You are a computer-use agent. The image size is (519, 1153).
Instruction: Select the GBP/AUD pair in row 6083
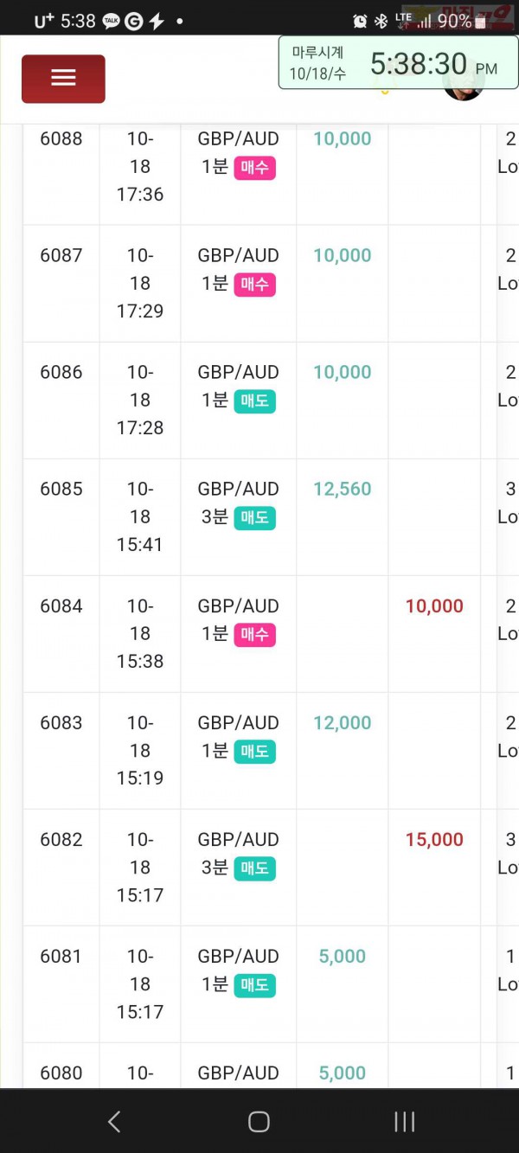pos(238,722)
